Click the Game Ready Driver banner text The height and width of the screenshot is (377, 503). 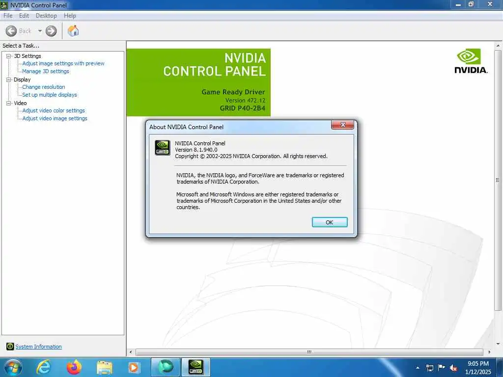(233, 92)
